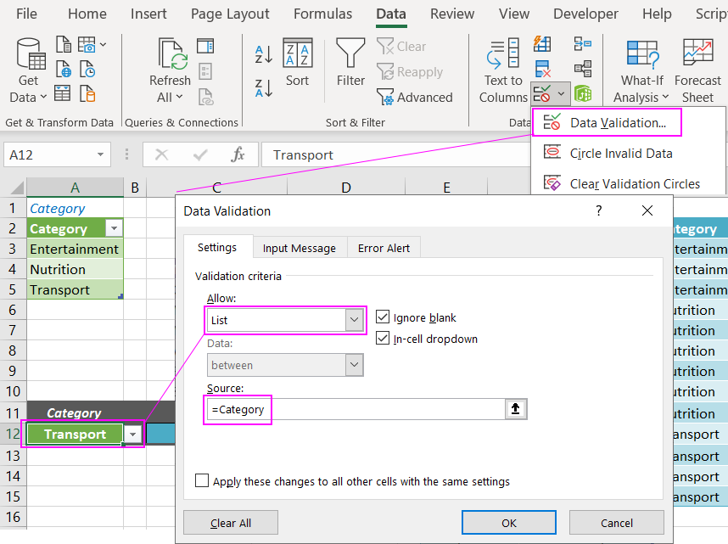
Task: Toggle the In-cell dropdown checkbox
Action: (x=383, y=339)
